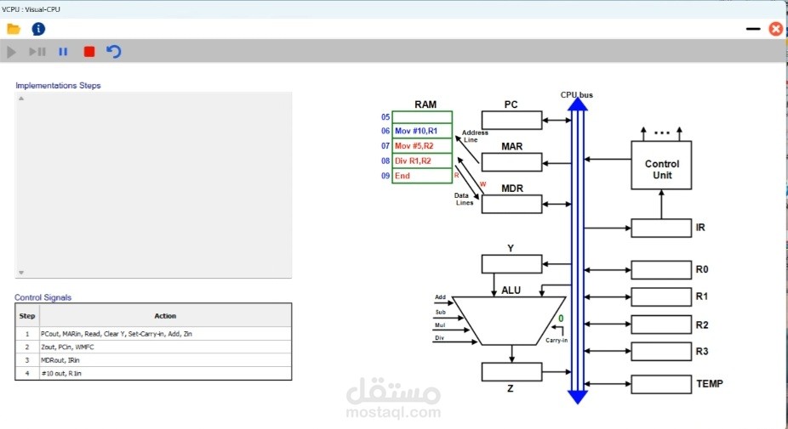This screenshot has height=429, width=788.
Task: Click scroll down arrow in Implementations Steps panel
Action: point(21,273)
